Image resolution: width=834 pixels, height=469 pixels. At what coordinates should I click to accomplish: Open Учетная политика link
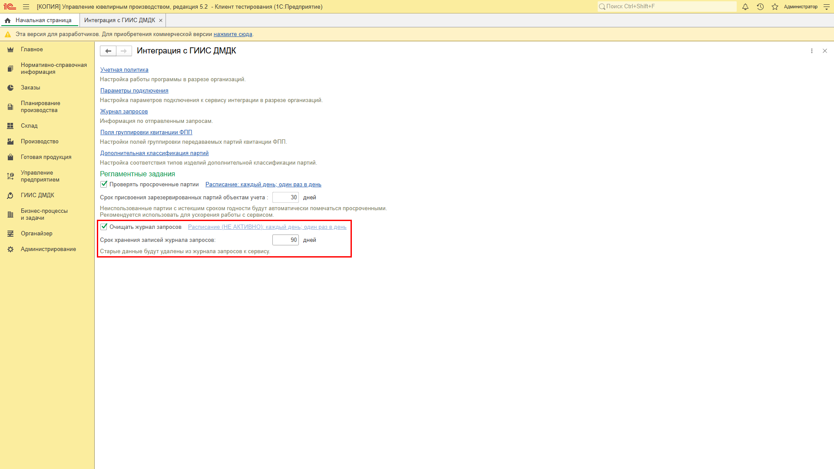click(124, 70)
